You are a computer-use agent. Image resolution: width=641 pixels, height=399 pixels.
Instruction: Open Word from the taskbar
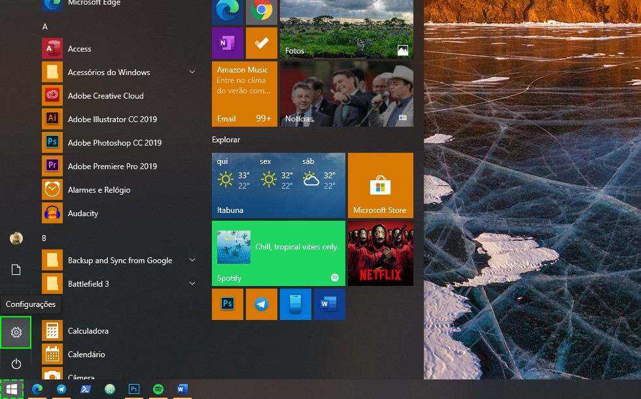(x=182, y=389)
